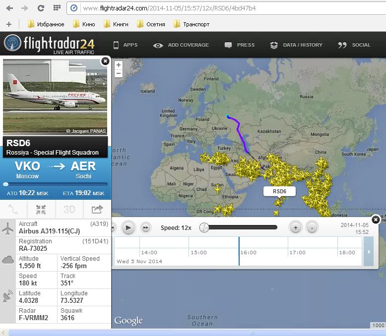Open the apps grid icon in browser toolbar
This screenshot has width=386, height=336.
click(57, 8)
